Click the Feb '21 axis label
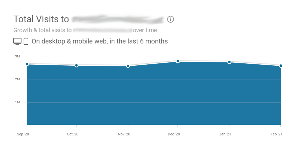The height and width of the screenshot is (150, 291). [276, 134]
